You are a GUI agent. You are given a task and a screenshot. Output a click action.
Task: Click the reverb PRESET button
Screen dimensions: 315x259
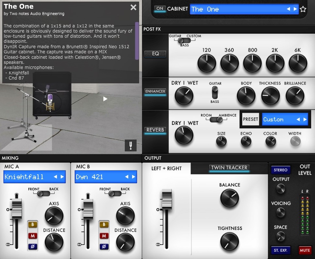click(x=250, y=119)
